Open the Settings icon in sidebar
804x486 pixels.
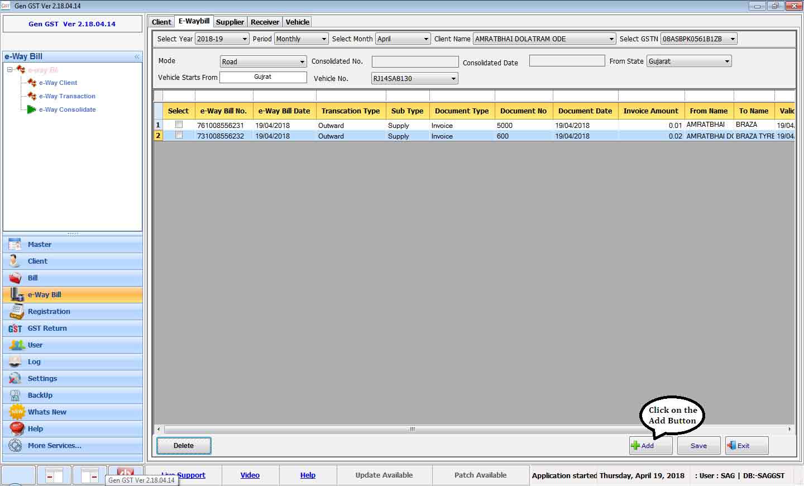15,379
